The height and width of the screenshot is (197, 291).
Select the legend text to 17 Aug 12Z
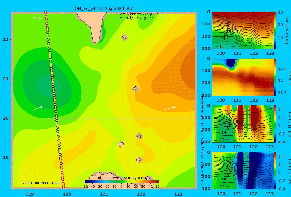click(142, 18)
